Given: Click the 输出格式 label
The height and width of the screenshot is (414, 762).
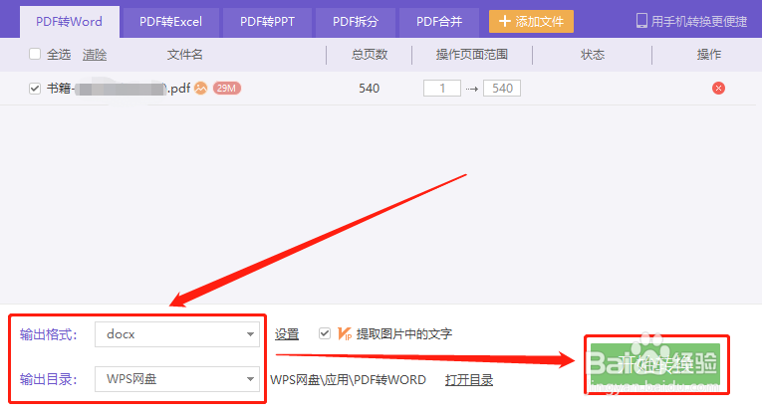Looking at the screenshot, I should [48, 335].
